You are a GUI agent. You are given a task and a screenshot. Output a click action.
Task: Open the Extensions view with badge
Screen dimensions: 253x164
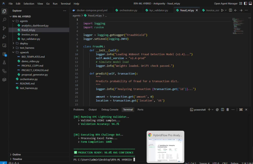pyautogui.click(x=4, y=54)
